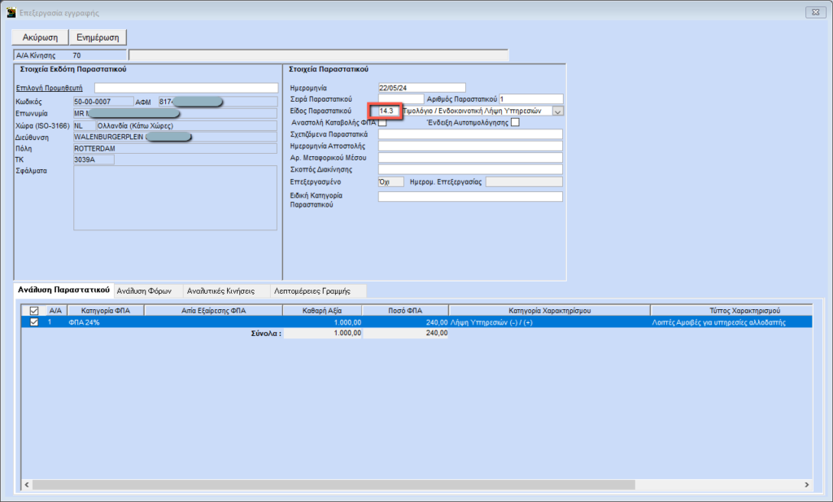
Task: Toggle the select-all checkbox in the grid header
Action: (33, 310)
